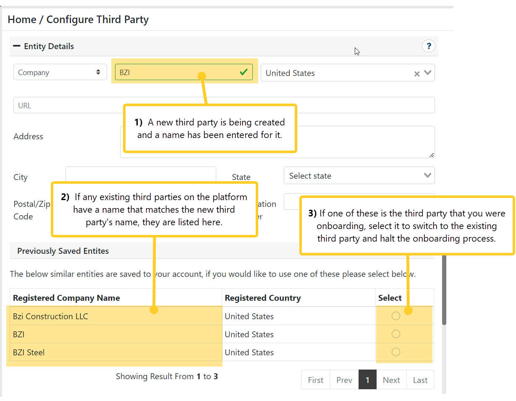516x401 pixels.
Task: Click the help question mark icon
Action: tap(429, 46)
